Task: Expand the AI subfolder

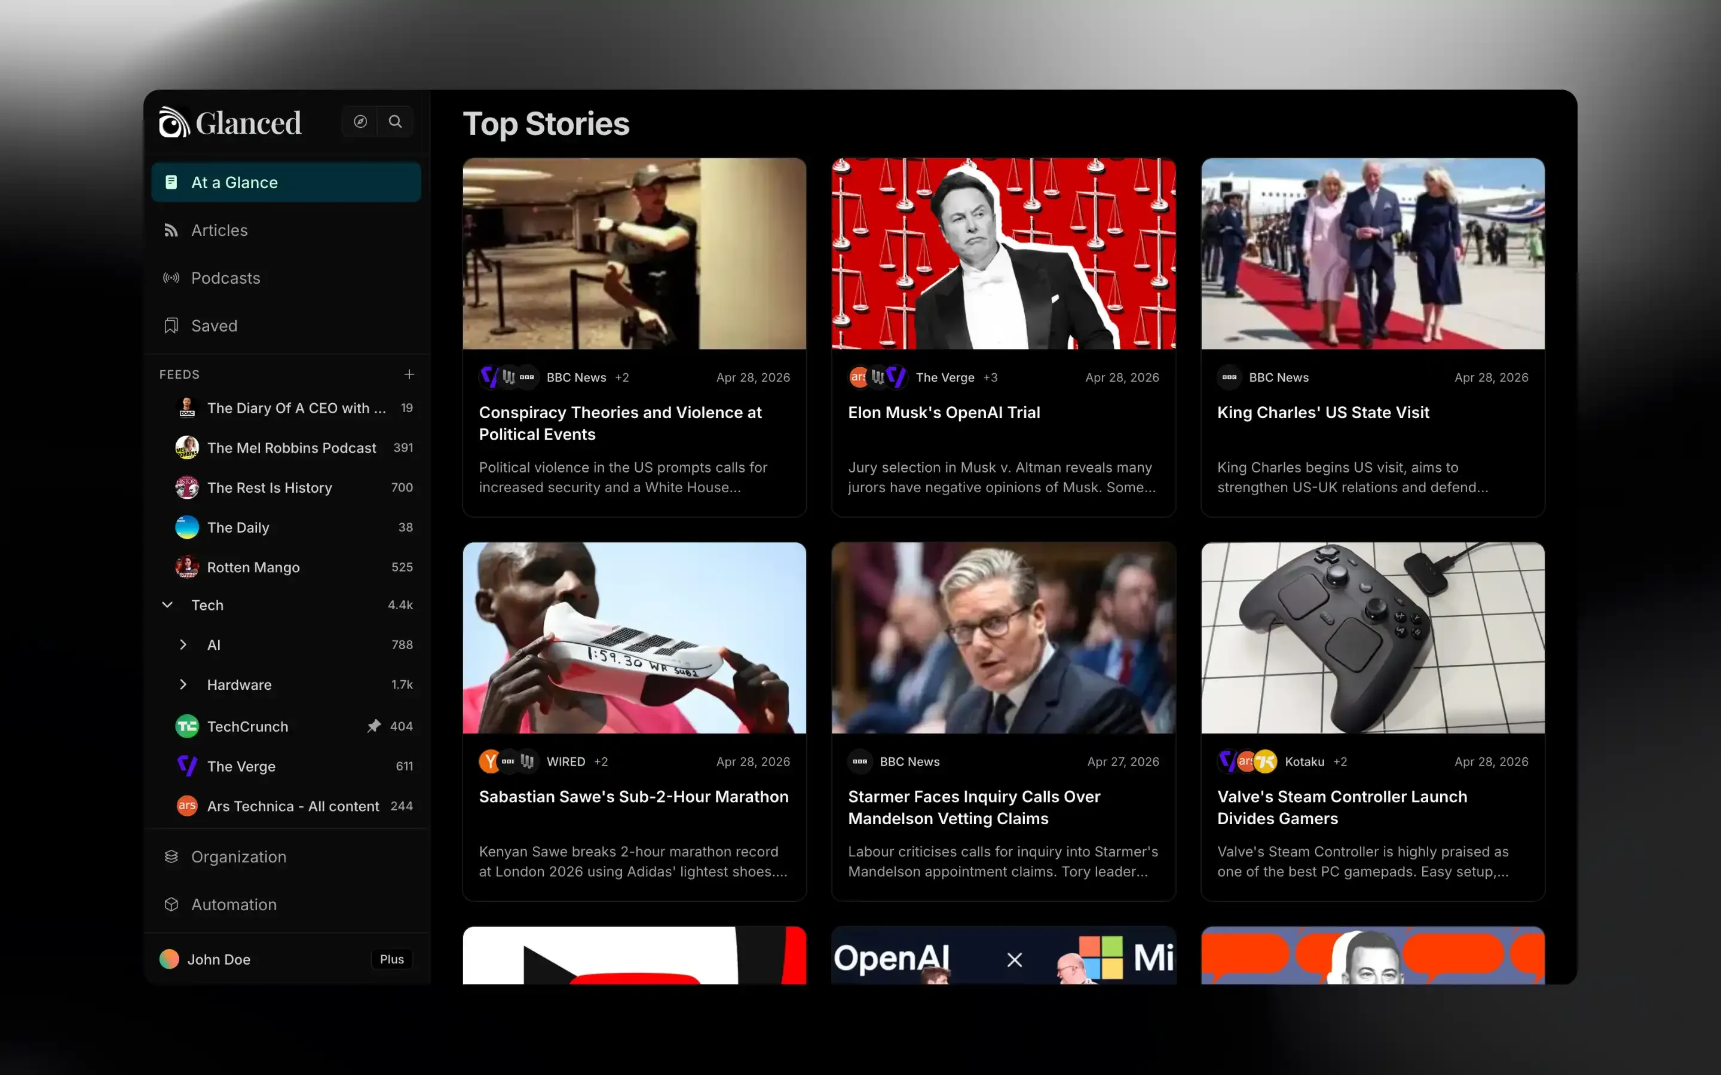Action: (x=183, y=645)
